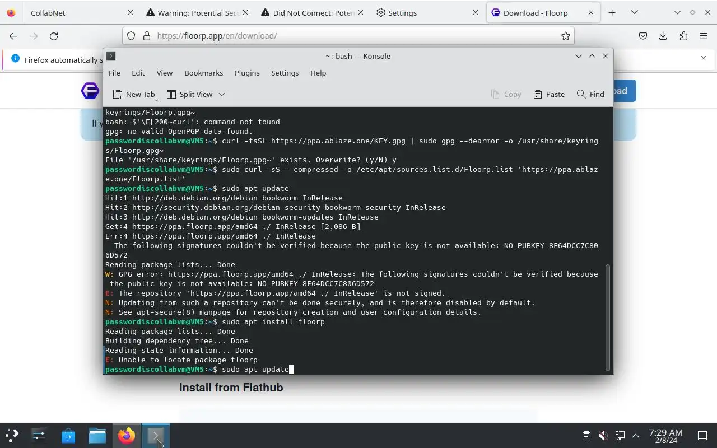717x448 pixels.
Task: Click the Konsole terminal scrollbar
Action: [608, 318]
